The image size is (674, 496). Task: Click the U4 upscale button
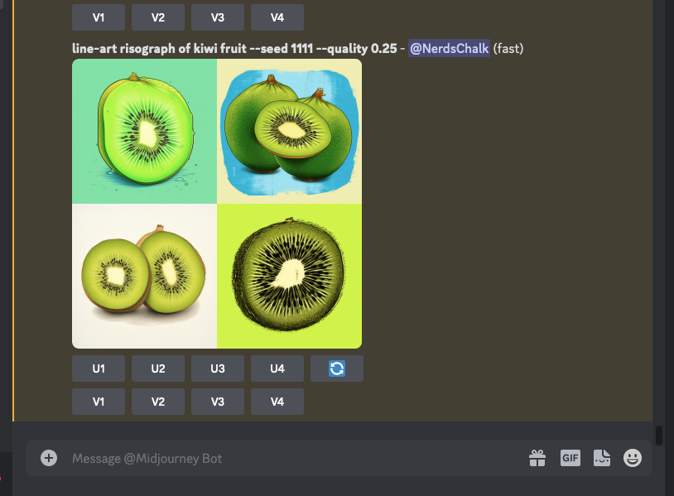click(x=277, y=368)
